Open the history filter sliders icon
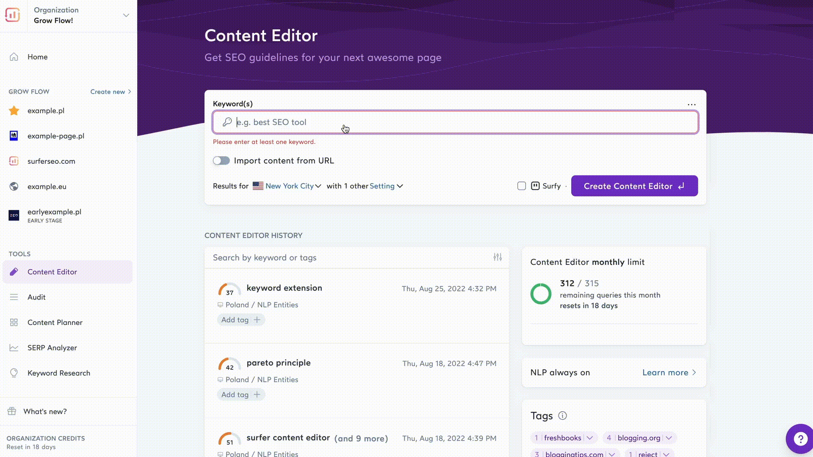 tap(498, 257)
